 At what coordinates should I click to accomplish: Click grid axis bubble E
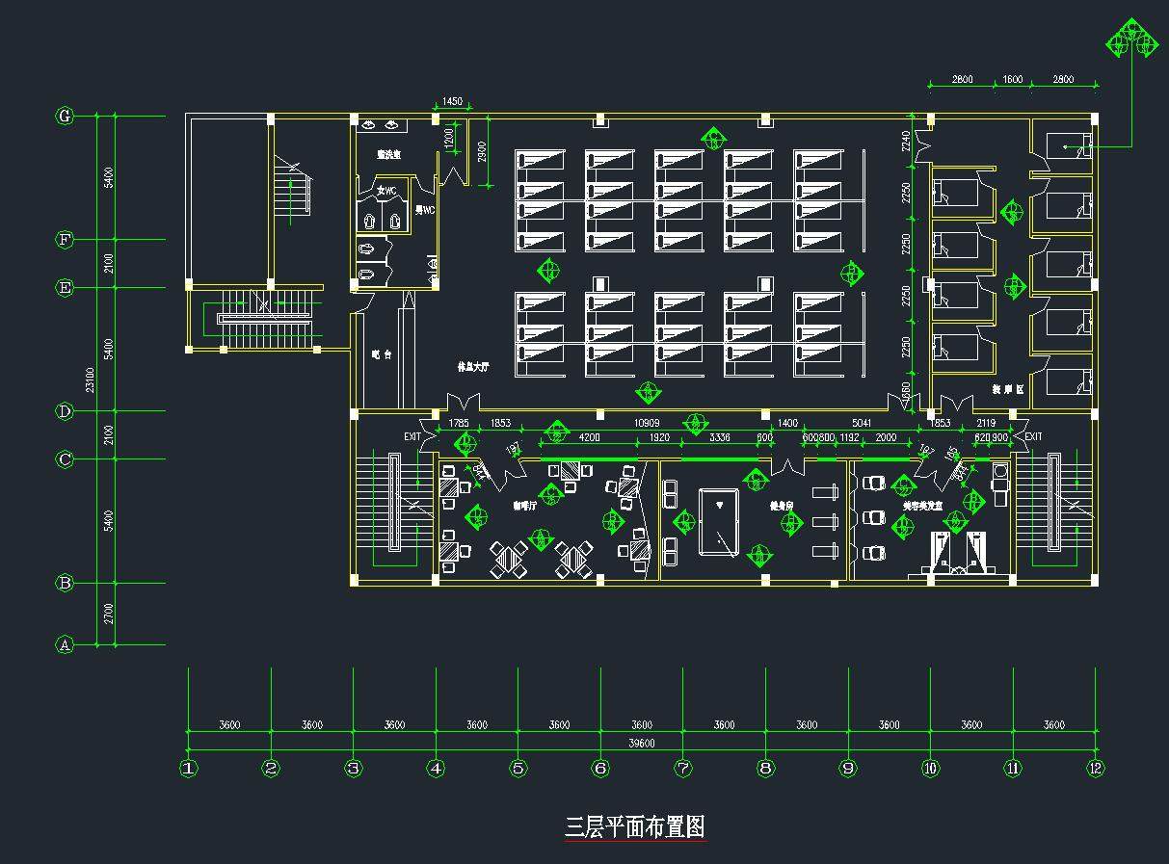(x=65, y=287)
